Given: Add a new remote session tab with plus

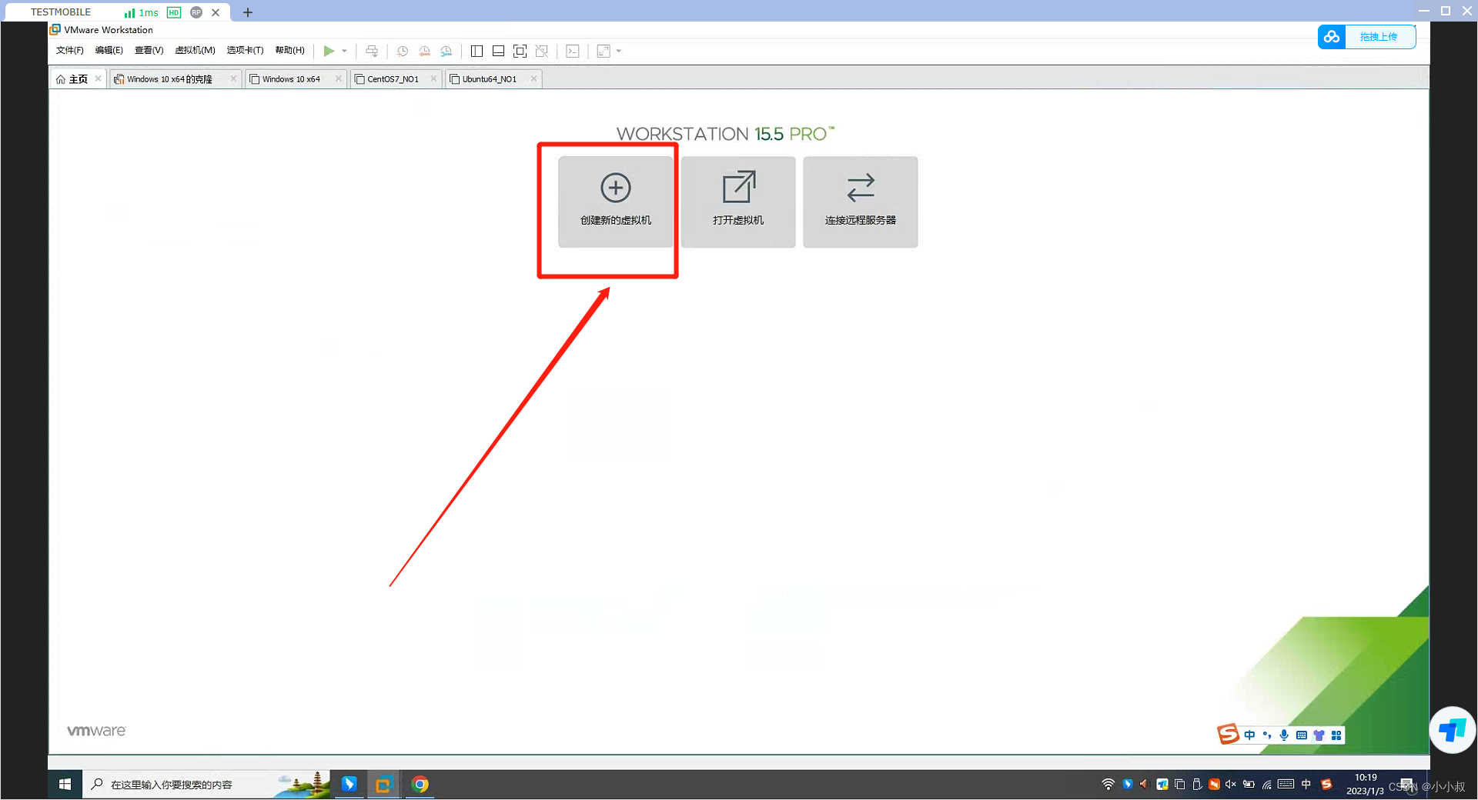Looking at the screenshot, I should (x=248, y=12).
